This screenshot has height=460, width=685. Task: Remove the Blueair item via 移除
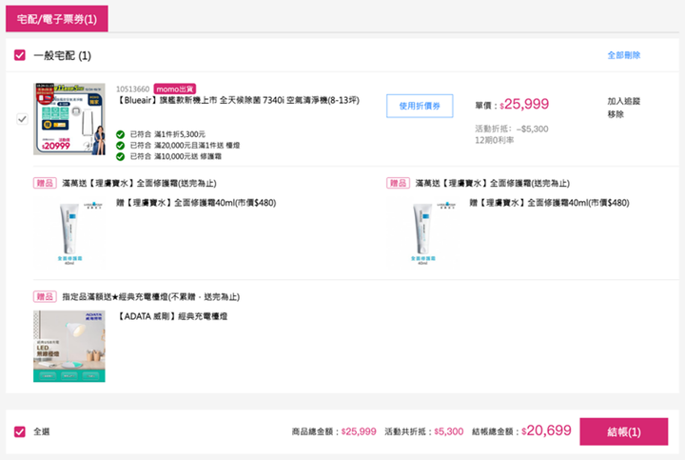[x=616, y=114]
